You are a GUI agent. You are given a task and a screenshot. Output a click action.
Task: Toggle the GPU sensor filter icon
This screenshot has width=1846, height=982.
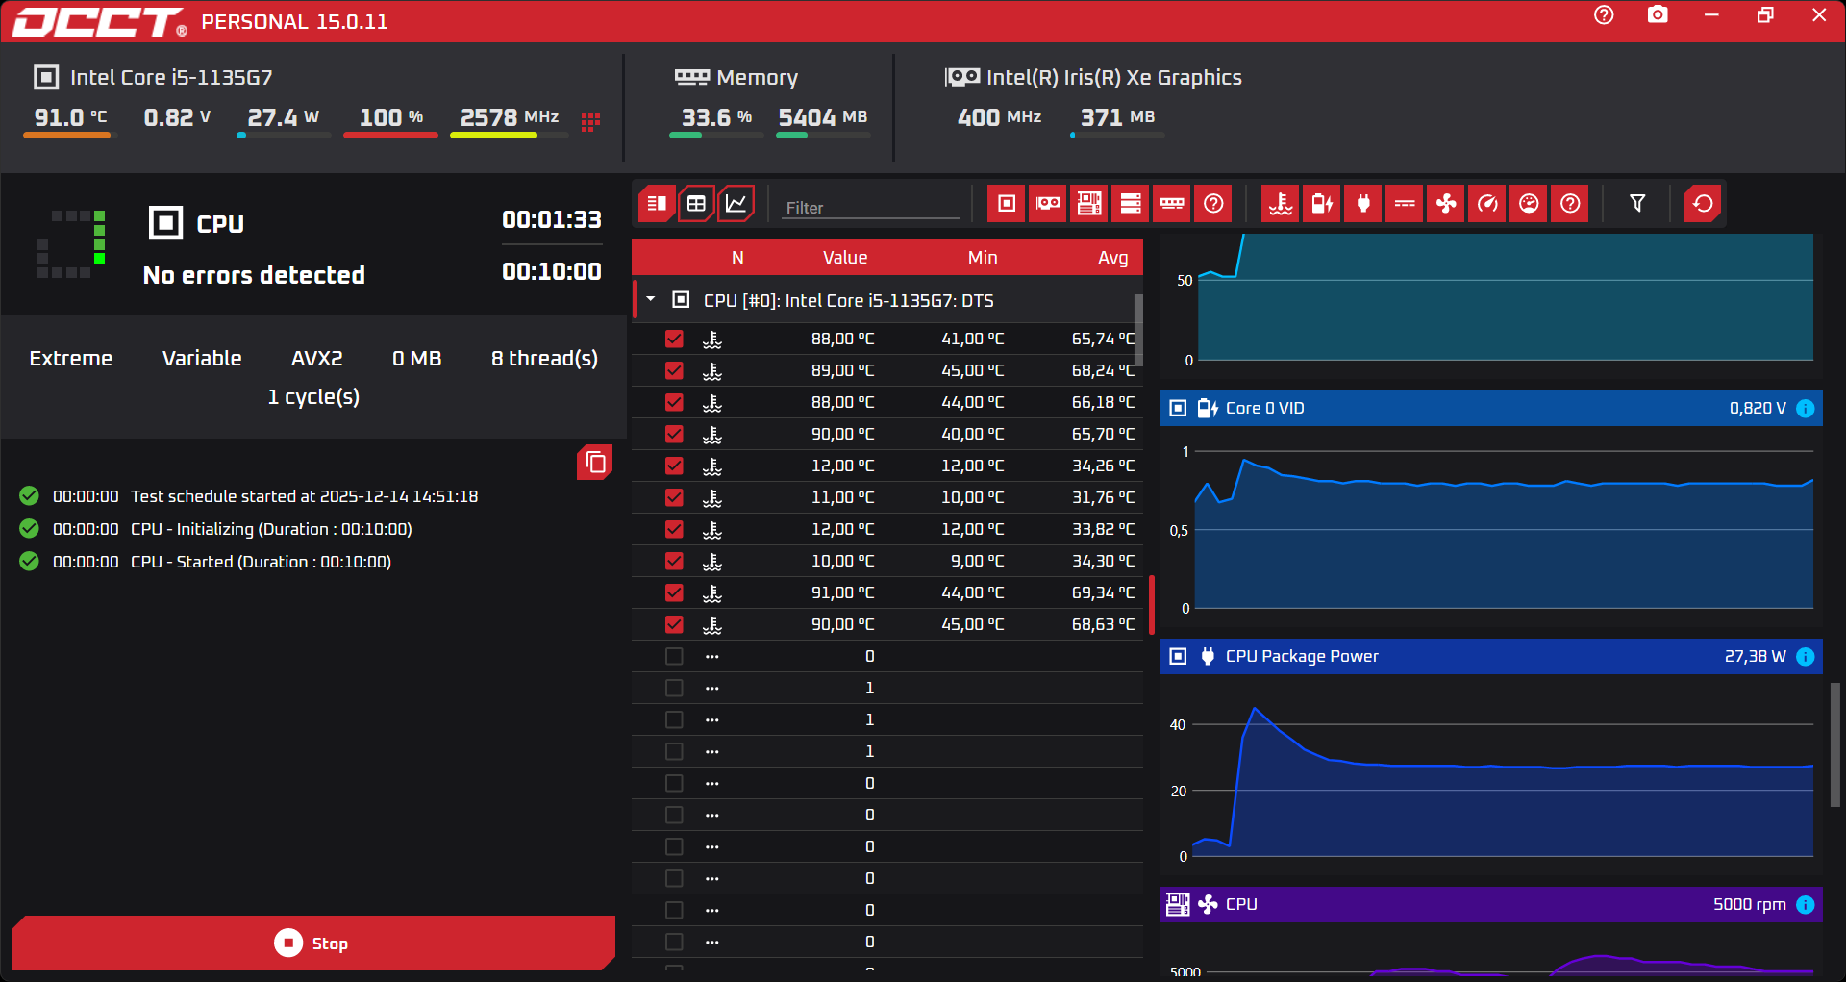pos(1048,204)
